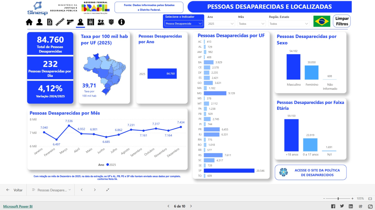Open the information (i) icon
This screenshot has height=210, width=375.
click(121, 22)
